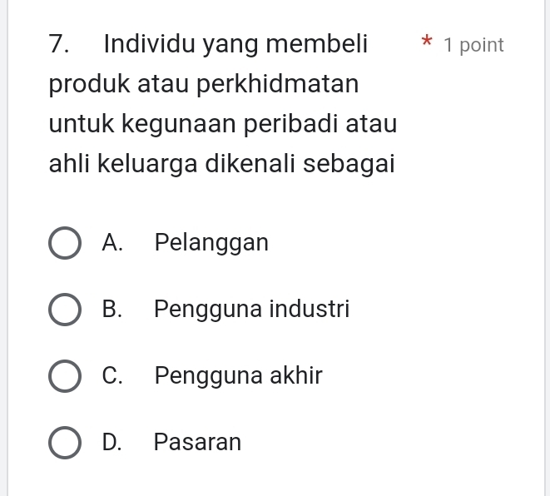Screen dimensions: 550x496
Task: Click the "untuk kegunaan peribadi atau" line
Action: coord(223,125)
